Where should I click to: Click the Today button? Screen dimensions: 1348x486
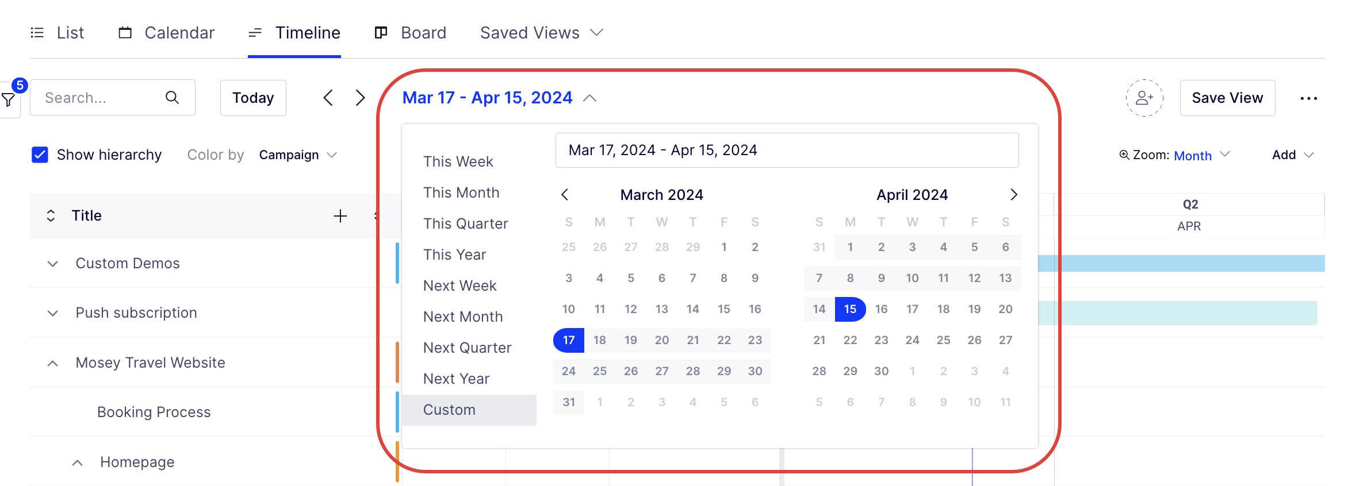tap(253, 98)
